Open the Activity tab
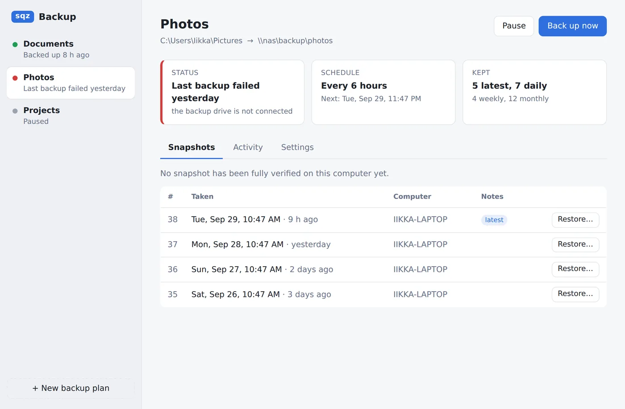Viewport: 625px width, 409px height. point(248,147)
